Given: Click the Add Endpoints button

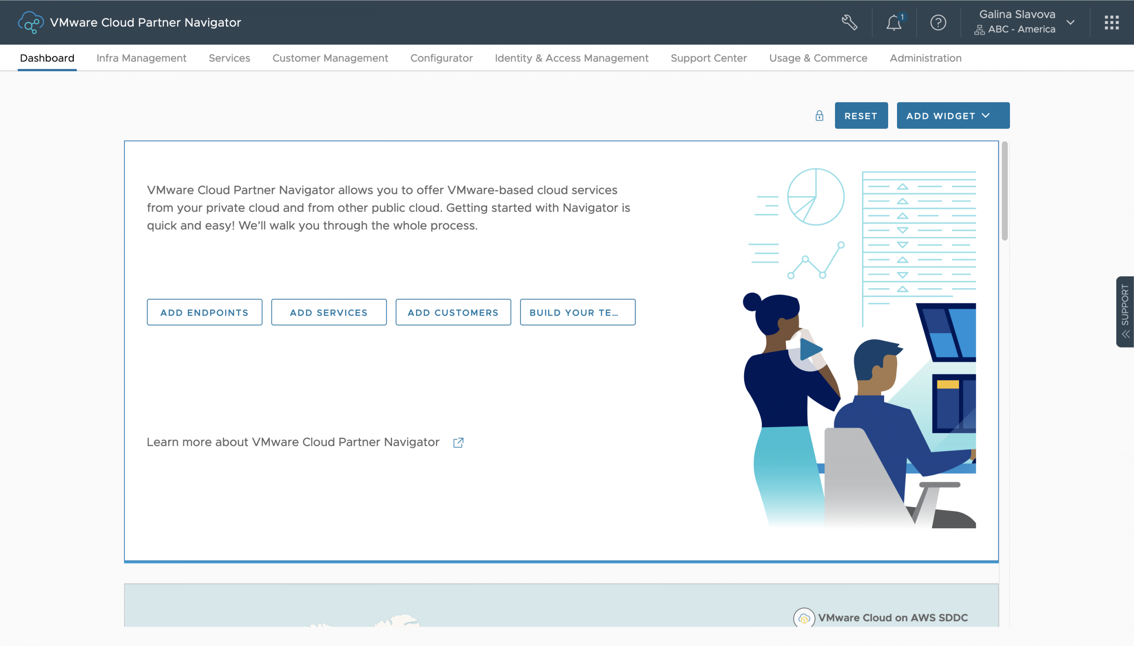Looking at the screenshot, I should click(204, 312).
